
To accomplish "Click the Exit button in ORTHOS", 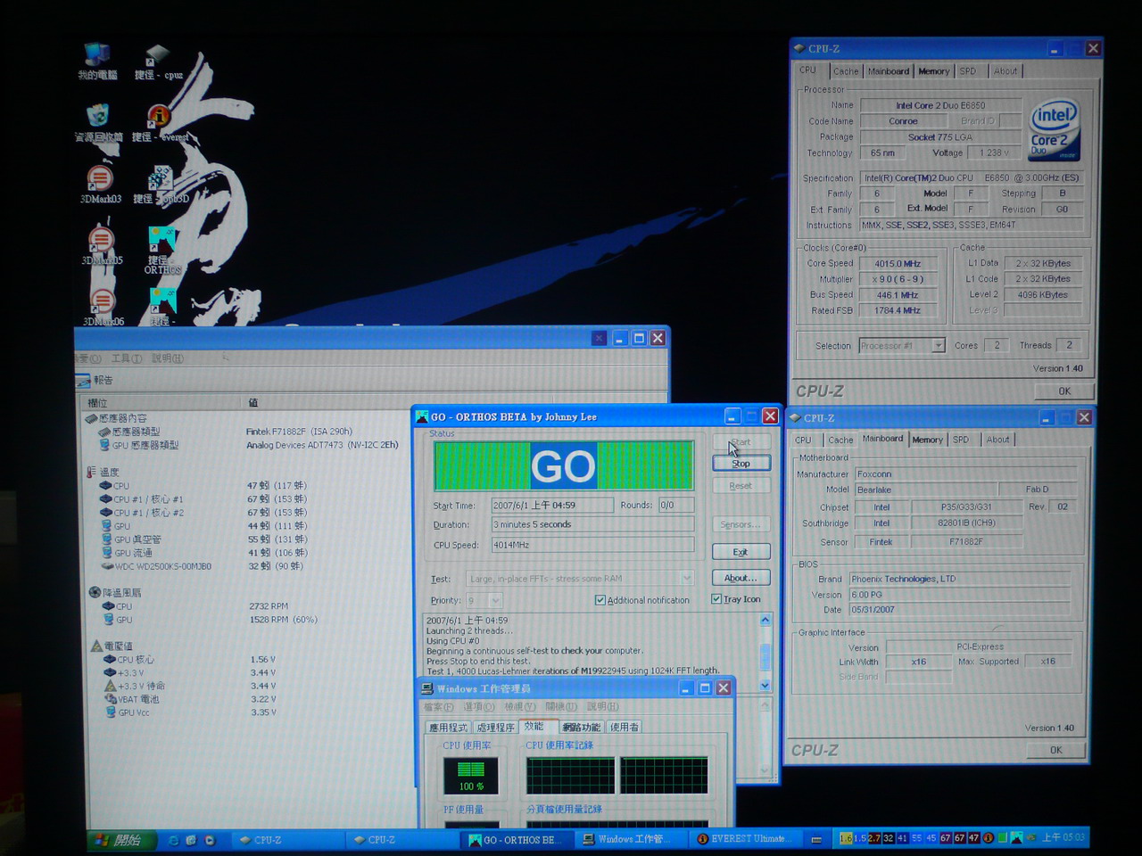I will point(741,552).
